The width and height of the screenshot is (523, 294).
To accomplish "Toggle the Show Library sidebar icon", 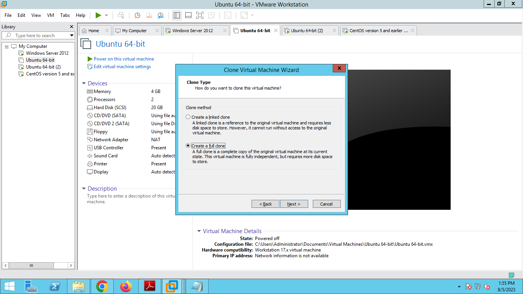I will [x=177, y=15].
